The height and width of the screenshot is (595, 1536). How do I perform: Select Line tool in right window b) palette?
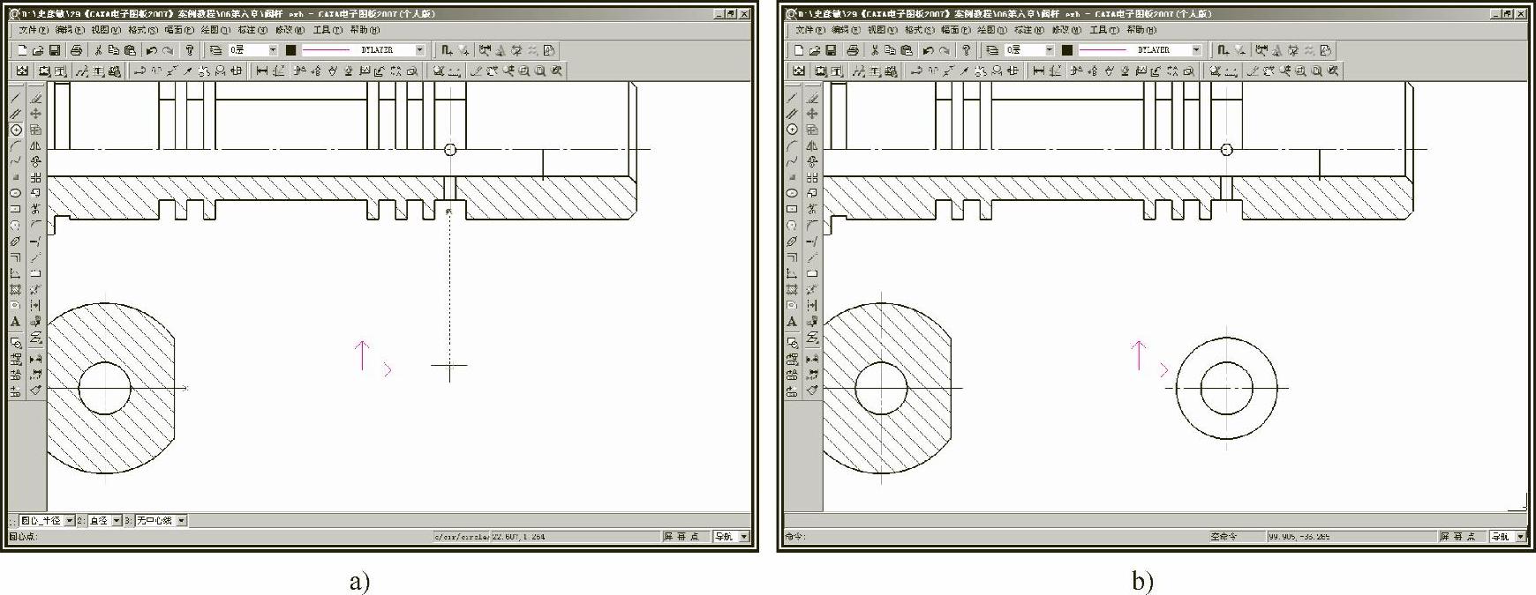793,97
